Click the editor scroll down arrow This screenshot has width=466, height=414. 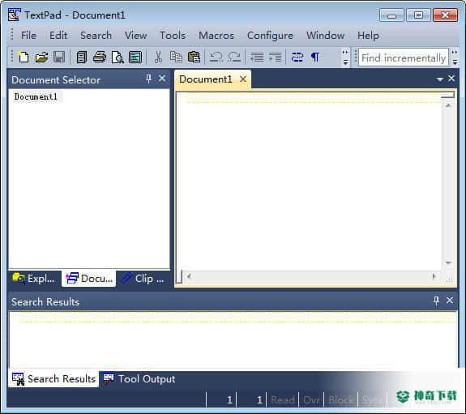click(448, 263)
